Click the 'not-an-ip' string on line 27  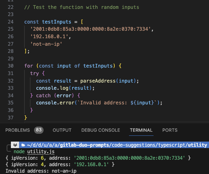click(46, 44)
